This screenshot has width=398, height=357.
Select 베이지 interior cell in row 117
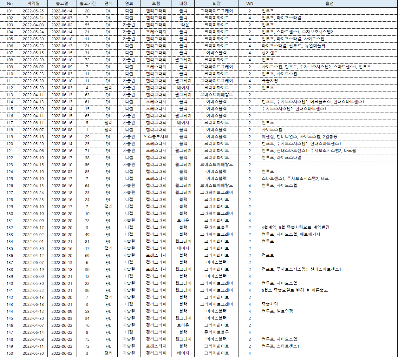pyautogui.click(x=183, y=123)
